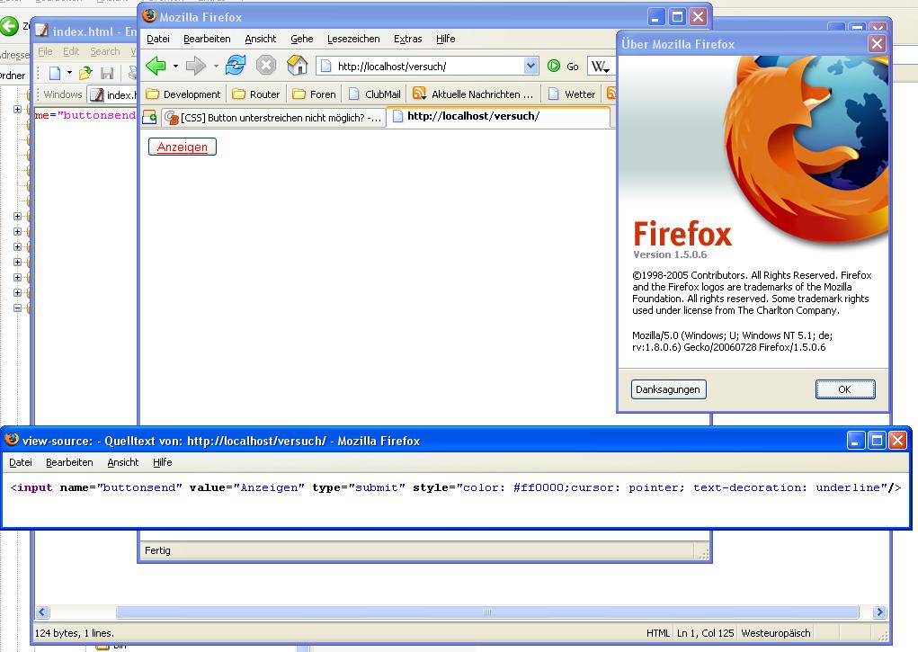
Task: Open the Router bookmarks folder
Action: point(256,94)
